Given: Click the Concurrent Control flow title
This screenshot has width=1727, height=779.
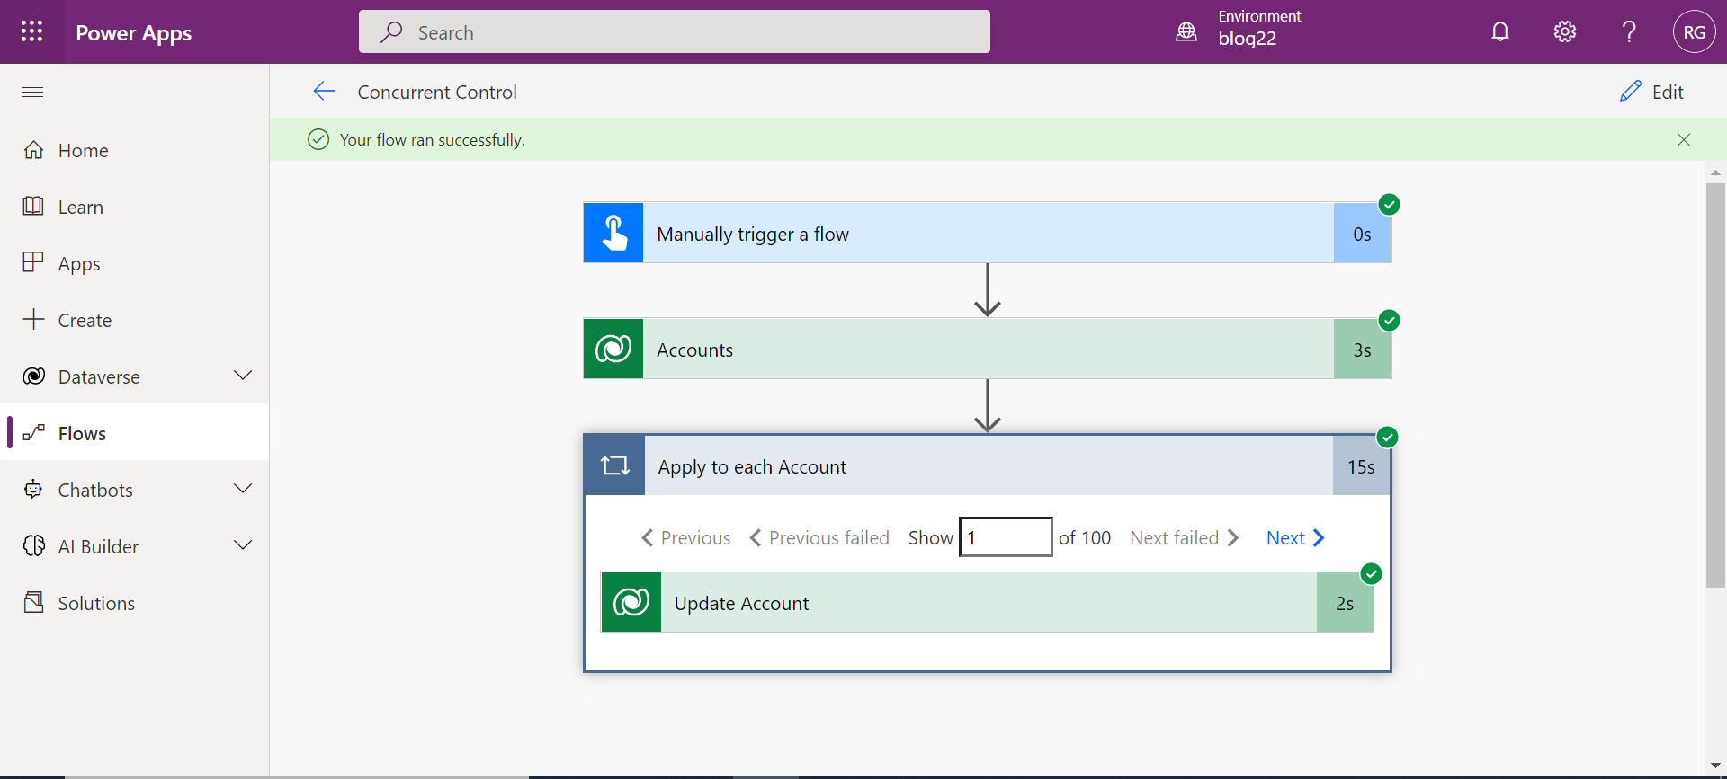Looking at the screenshot, I should click(437, 92).
